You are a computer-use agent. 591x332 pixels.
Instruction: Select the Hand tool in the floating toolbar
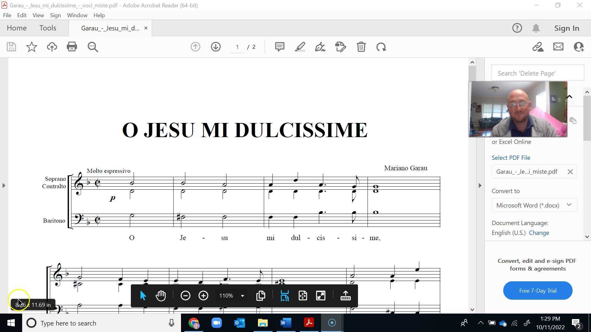pyautogui.click(x=160, y=295)
